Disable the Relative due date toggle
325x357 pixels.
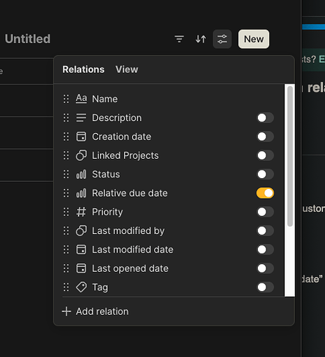coord(265,193)
